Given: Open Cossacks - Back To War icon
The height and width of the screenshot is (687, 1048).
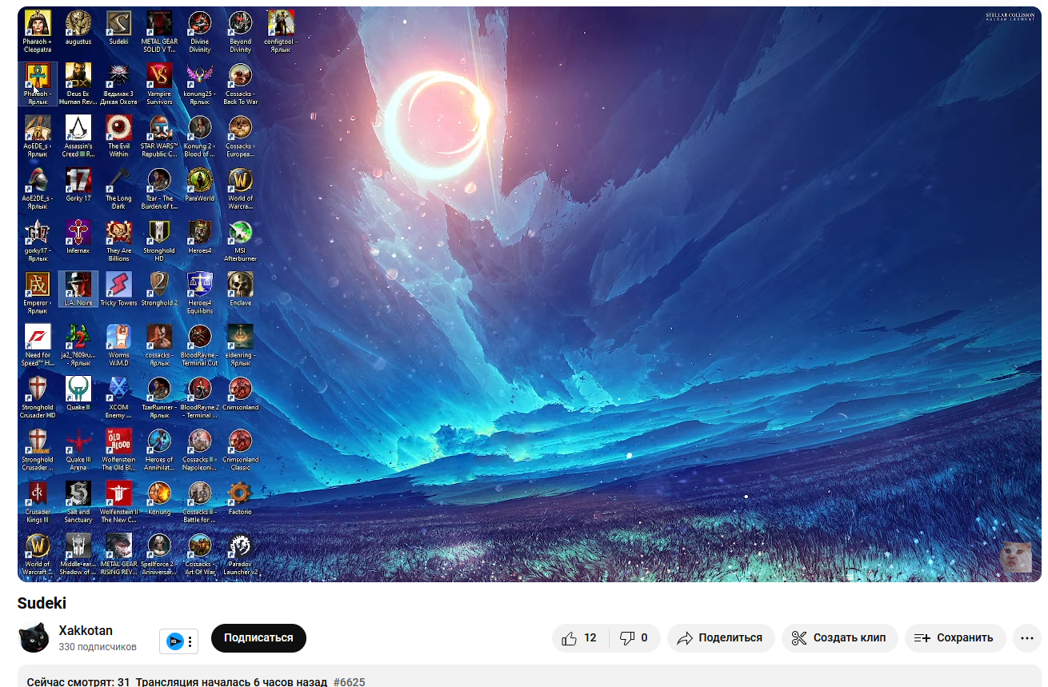Looking at the screenshot, I should (240, 84).
